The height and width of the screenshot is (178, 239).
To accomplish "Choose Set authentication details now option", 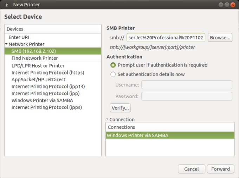I will click(x=113, y=74).
